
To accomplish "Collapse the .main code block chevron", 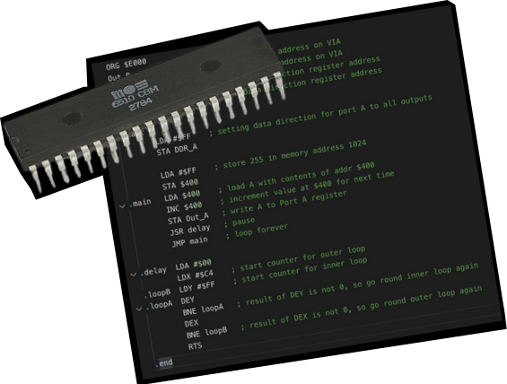I will 122,205.
